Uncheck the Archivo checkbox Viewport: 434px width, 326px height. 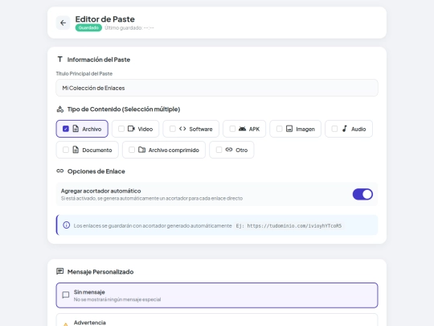pos(66,129)
